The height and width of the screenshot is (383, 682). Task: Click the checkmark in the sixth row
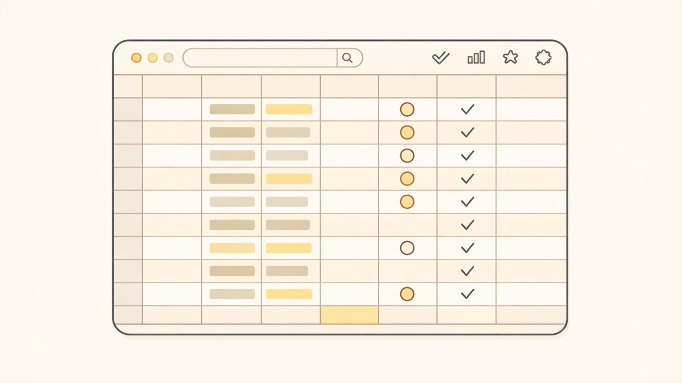tap(467, 225)
